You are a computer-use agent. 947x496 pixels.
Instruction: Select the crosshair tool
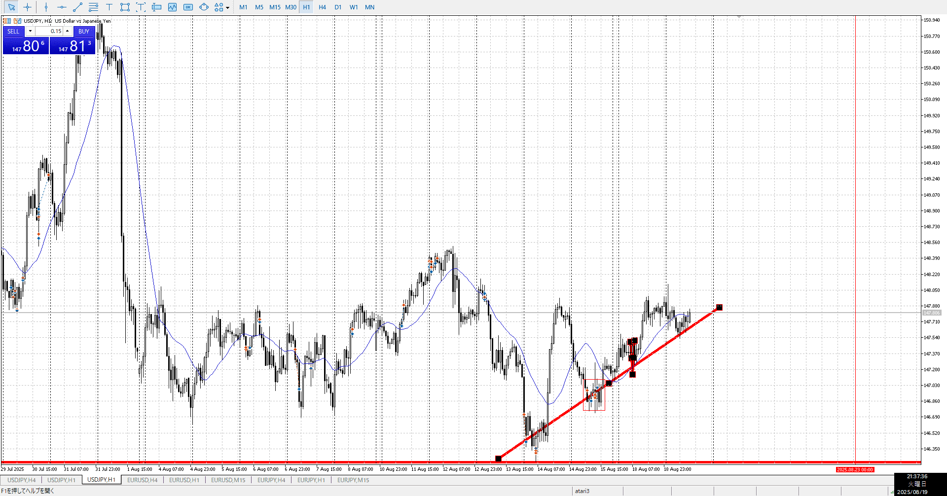tap(28, 7)
